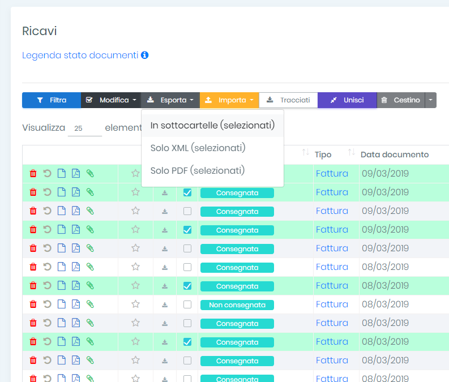The width and height of the screenshot is (449, 382).
Task: Collapse the Esporta dropdown menu
Action: point(170,100)
